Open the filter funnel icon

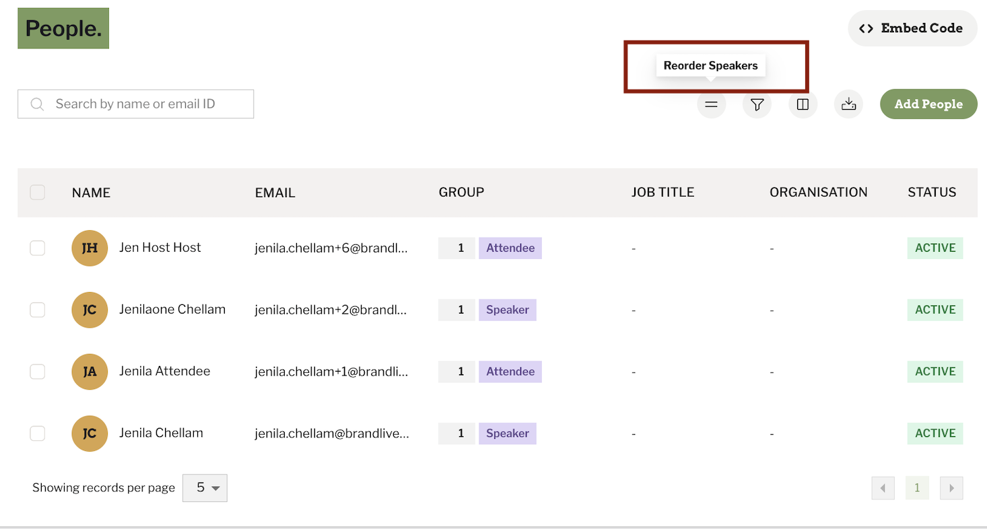click(x=757, y=104)
